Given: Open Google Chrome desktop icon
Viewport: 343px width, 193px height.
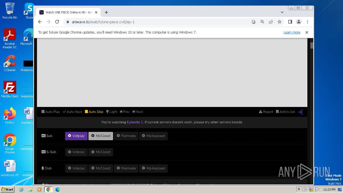Looking at the screenshot, I should tap(10, 144).
